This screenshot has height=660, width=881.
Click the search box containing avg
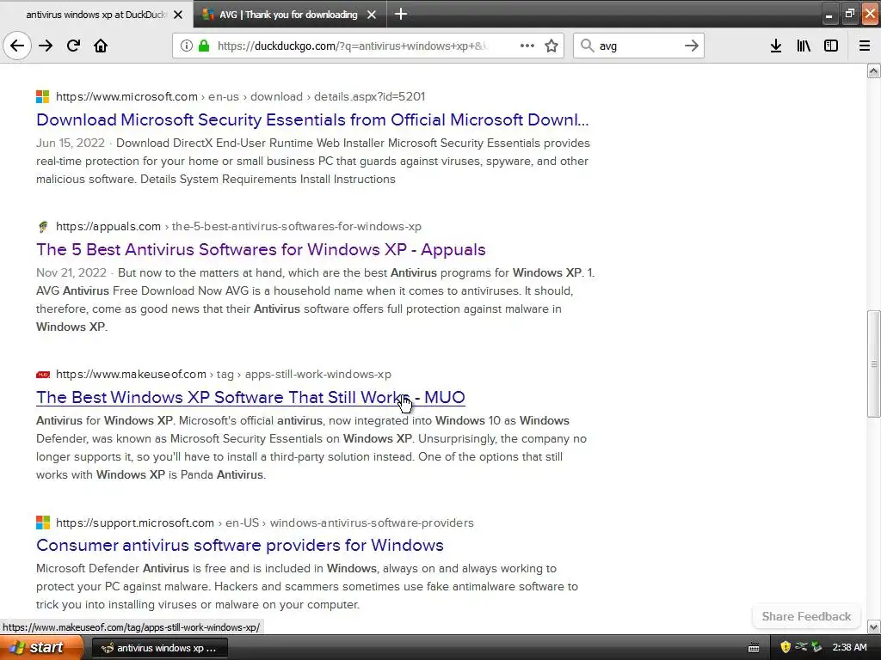pos(638,46)
